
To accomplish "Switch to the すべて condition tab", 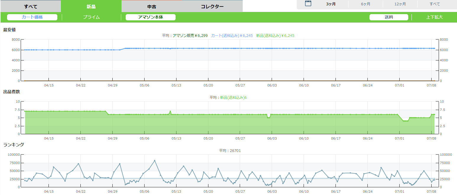I will pyautogui.click(x=30, y=6).
